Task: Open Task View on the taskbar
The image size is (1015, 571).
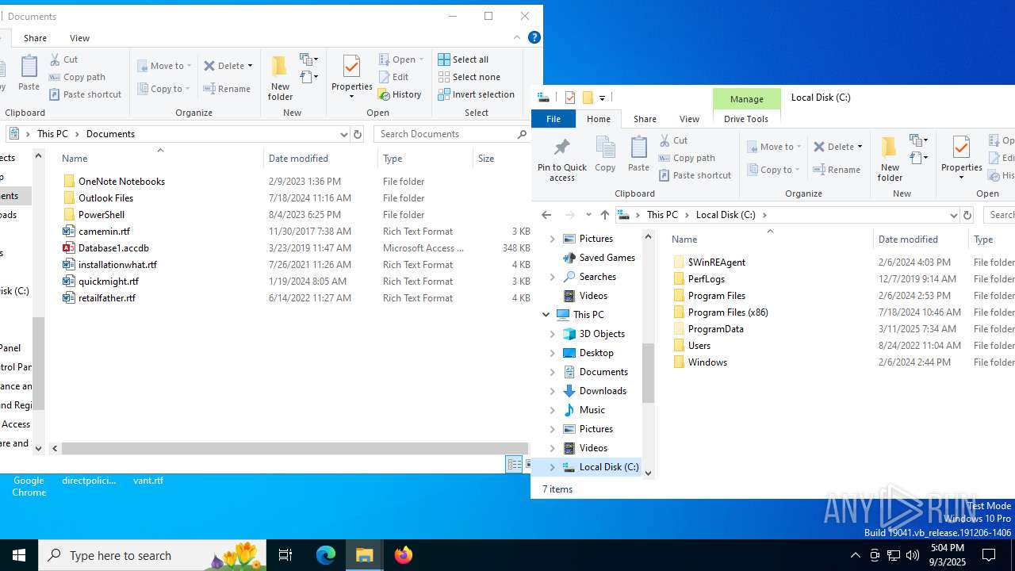Action: pyautogui.click(x=285, y=555)
